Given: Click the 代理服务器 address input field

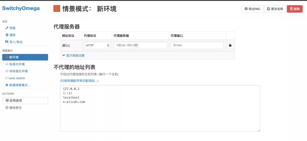Looking at the screenshot, I should (140, 46).
